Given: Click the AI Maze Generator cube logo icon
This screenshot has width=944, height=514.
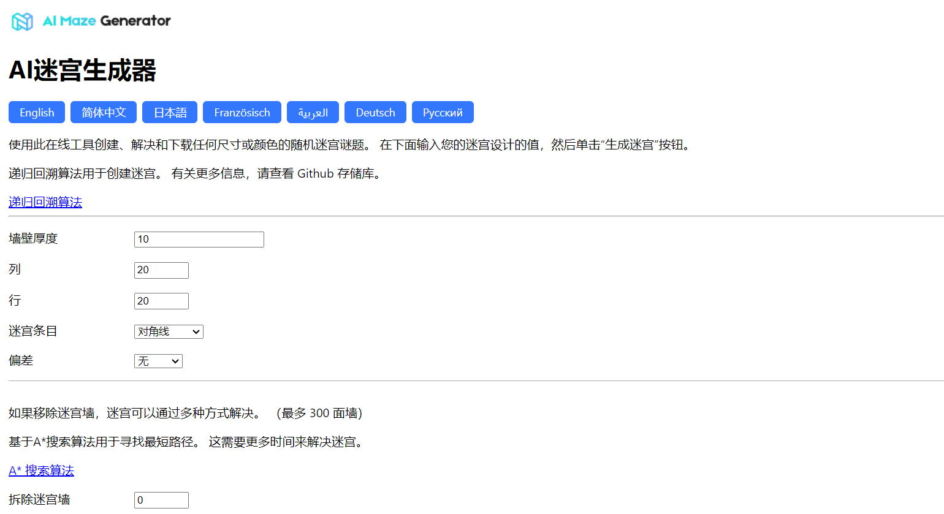Looking at the screenshot, I should [22, 21].
